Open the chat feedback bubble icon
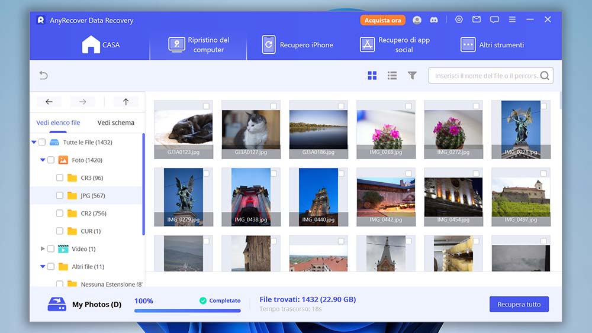The width and height of the screenshot is (592, 333). click(494, 20)
